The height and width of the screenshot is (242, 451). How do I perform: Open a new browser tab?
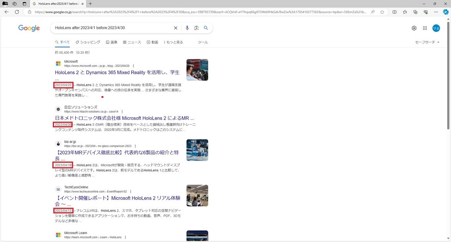click(90, 3)
